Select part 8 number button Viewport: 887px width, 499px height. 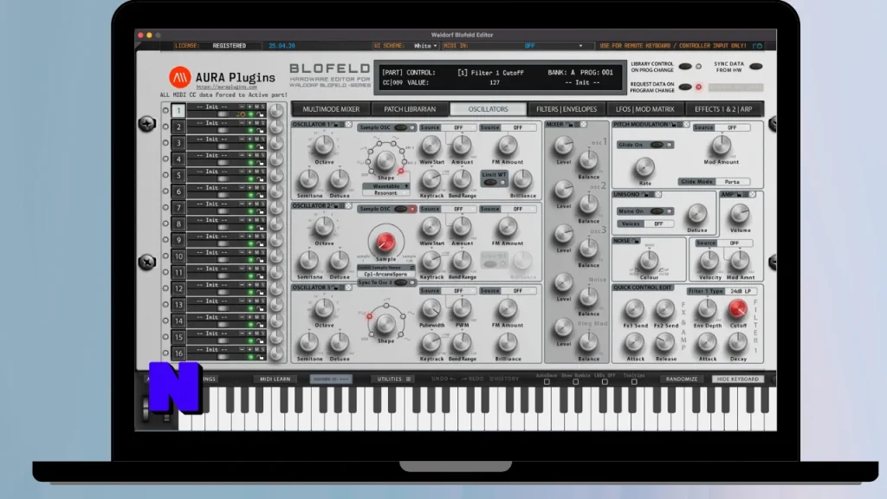pos(178,224)
